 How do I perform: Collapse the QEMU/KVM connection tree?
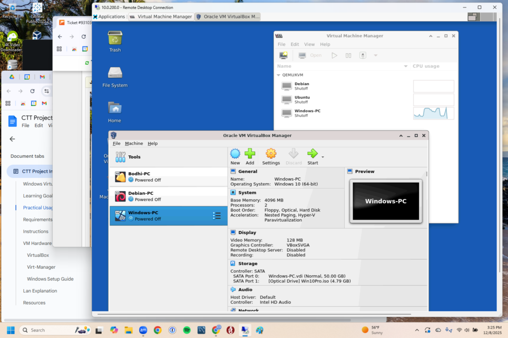tap(279, 75)
